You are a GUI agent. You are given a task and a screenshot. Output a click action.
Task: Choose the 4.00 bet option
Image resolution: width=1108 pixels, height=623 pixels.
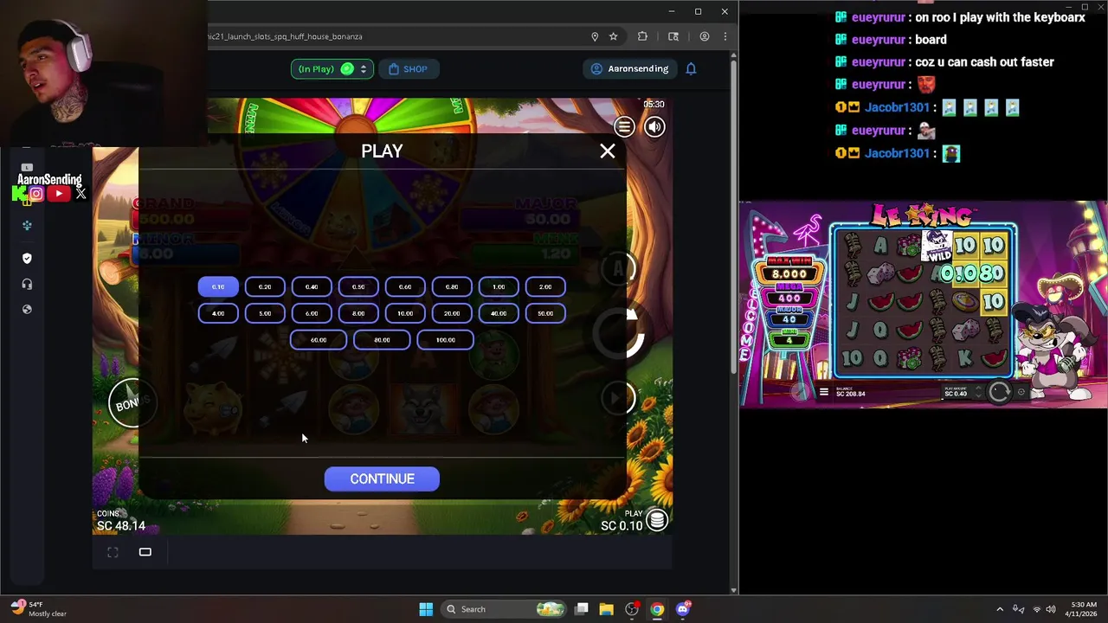coord(218,313)
